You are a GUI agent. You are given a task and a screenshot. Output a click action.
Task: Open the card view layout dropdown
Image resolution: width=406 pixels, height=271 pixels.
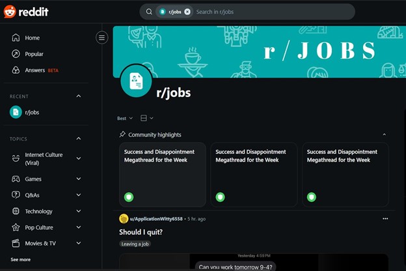pyautogui.click(x=147, y=119)
